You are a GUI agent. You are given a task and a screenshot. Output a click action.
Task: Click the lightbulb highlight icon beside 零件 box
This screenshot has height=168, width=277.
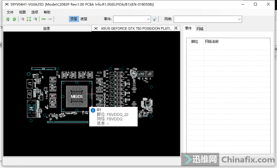[154, 19]
